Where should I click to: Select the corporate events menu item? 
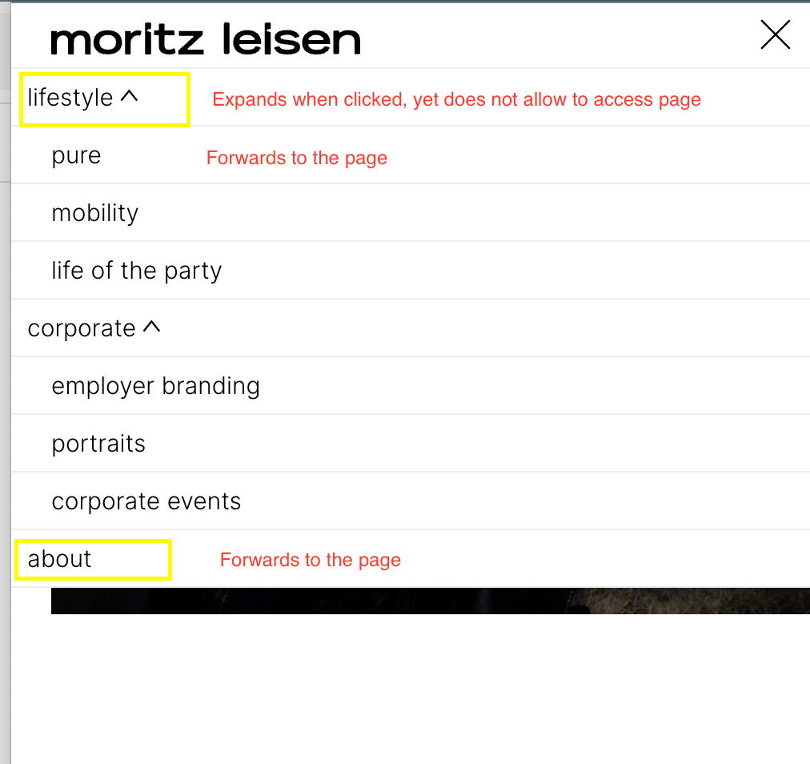(146, 501)
